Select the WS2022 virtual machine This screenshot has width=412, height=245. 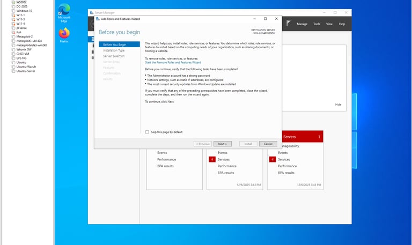tap(21, 2)
